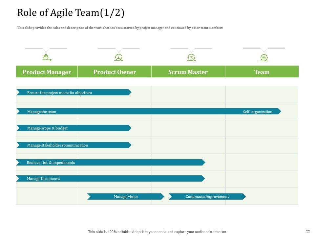315x236 pixels.
Task: Select the Scrum Master column header
Action: click(188, 72)
